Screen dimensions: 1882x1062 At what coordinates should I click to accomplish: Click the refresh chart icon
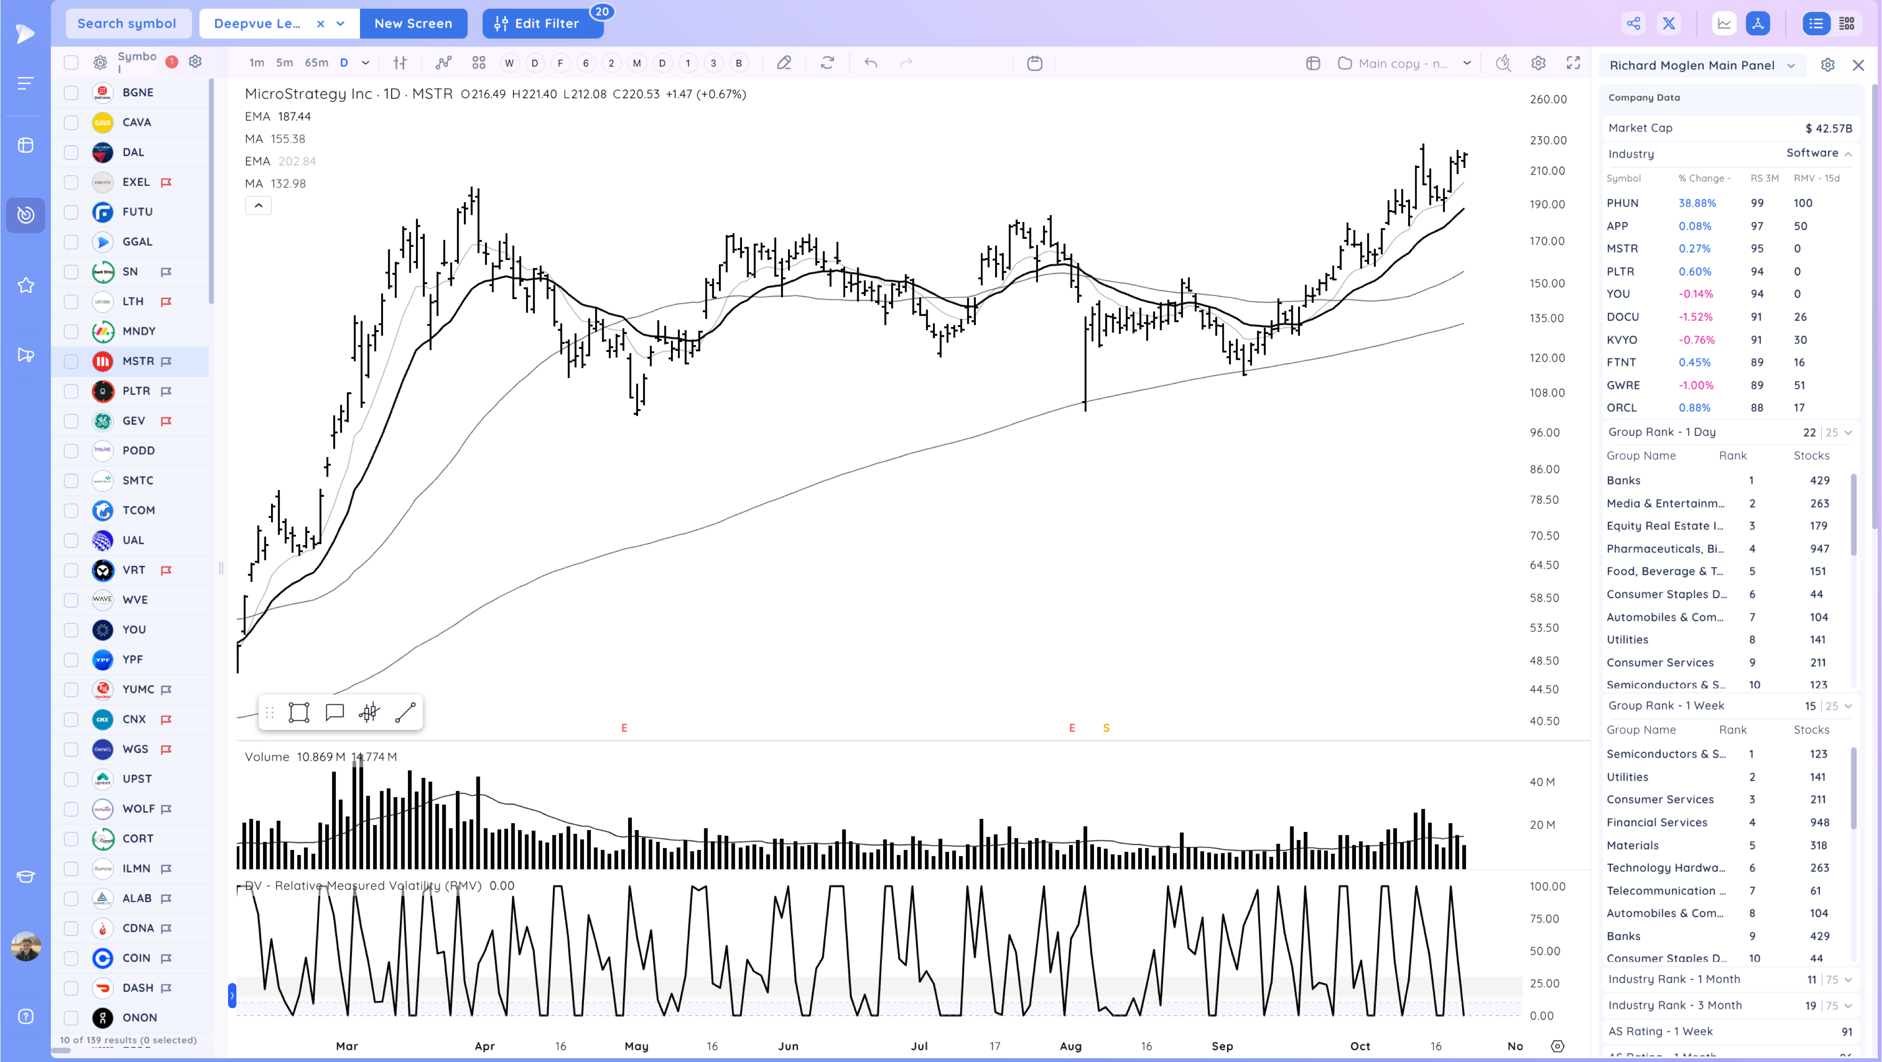pyautogui.click(x=827, y=63)
